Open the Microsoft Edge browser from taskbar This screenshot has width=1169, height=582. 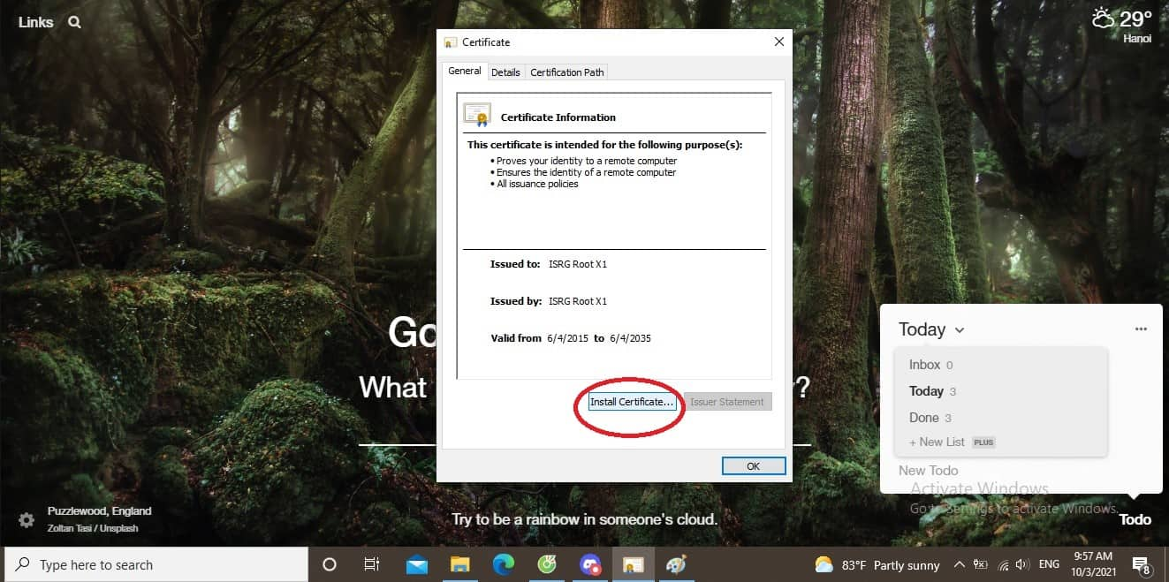(x=503, y=564)
